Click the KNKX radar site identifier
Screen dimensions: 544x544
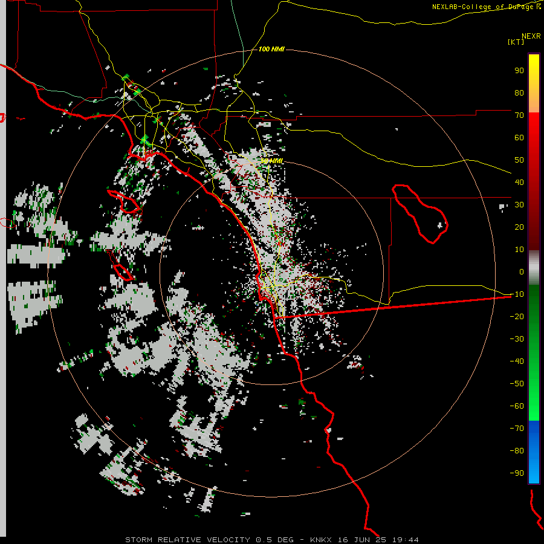(x=320, y=540)
